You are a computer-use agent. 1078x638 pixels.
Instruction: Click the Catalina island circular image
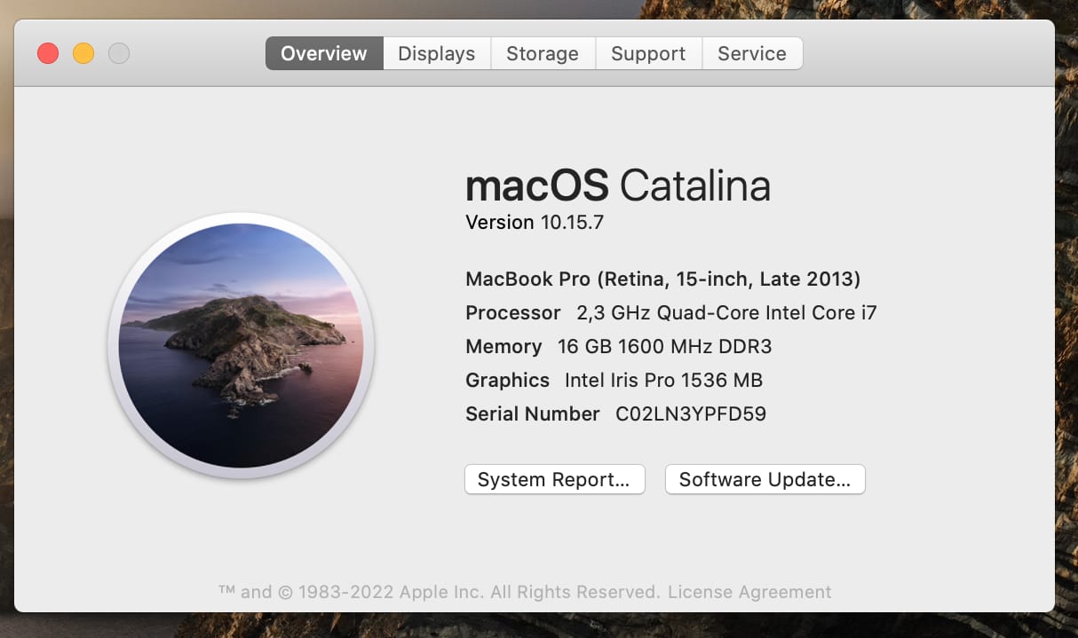[241, 345]
